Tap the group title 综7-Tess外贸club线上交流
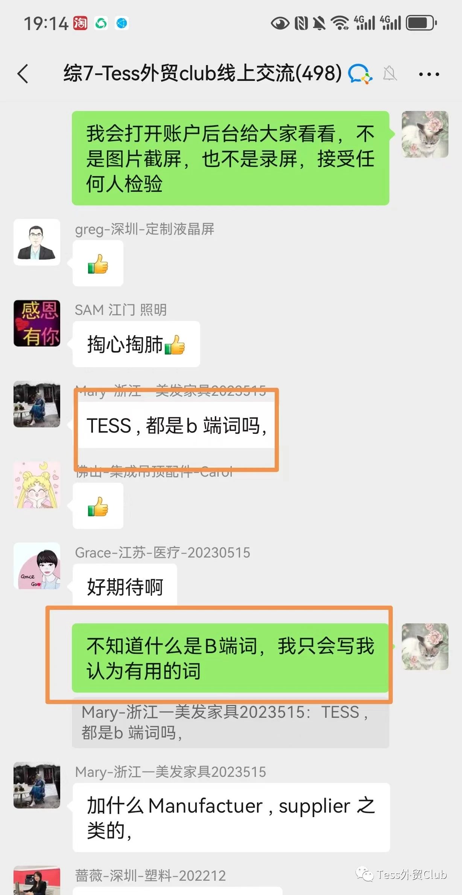The width and height of the screenshot is (462, 895). (202, 73)
